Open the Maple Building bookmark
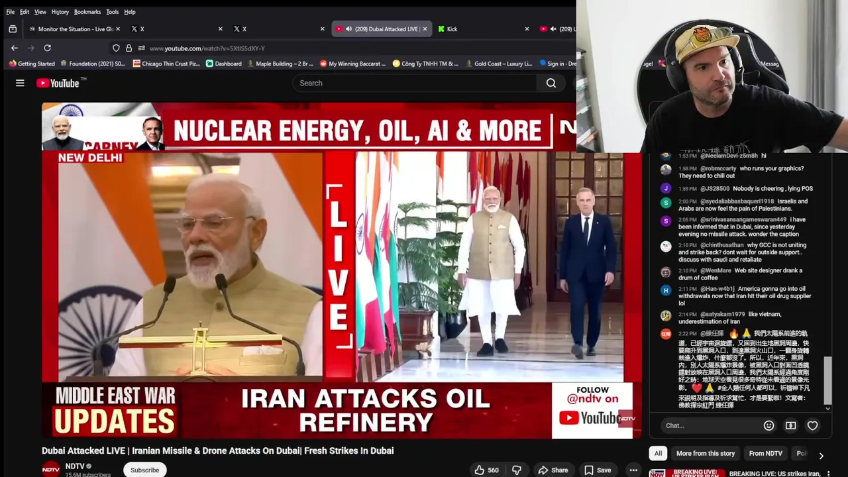The width and height of the screenshot is (848, 477). click(x=279, y=64)
